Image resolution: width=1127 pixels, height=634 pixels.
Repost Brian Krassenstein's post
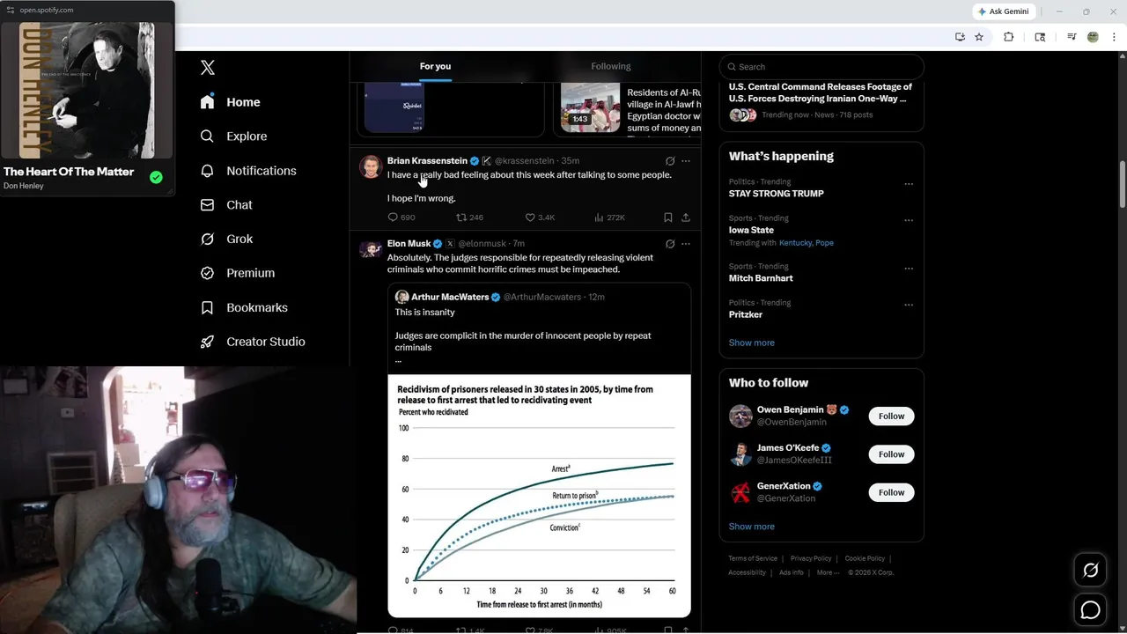click(x=469, y=217)
